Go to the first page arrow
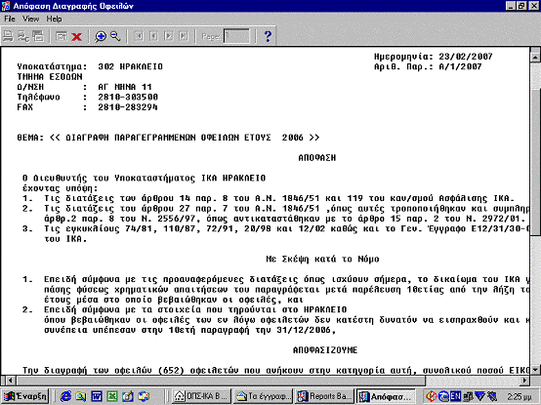 click(139, 36)
